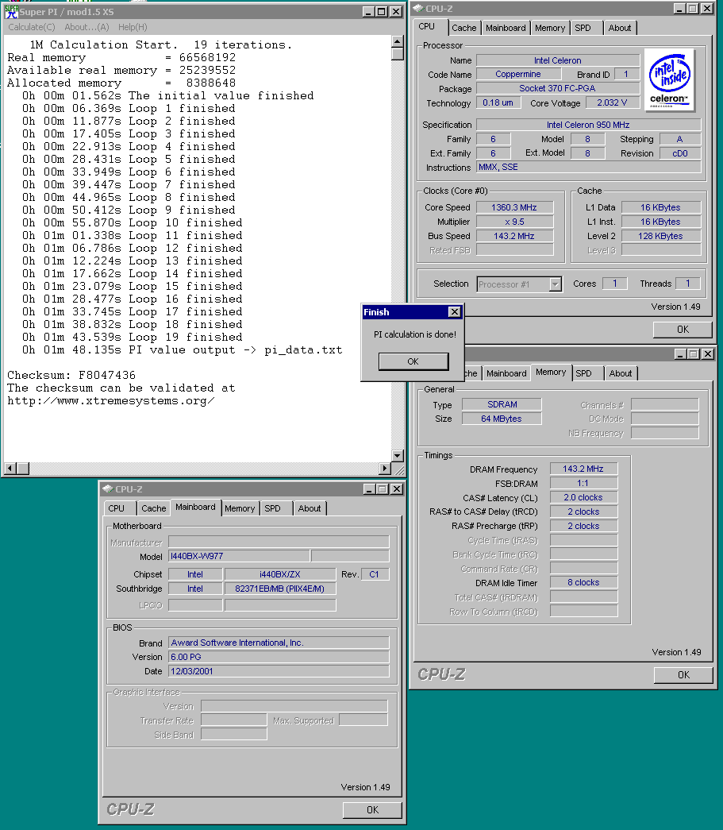This screenshot has width=723, height=830.
Task: Maximize the Super PI window
Action: tap(381, 12)
